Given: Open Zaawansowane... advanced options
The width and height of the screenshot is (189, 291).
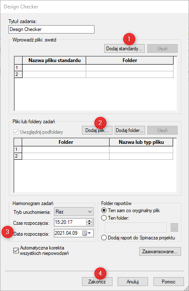Looking at the screenshot, I should tap(160, 252).
